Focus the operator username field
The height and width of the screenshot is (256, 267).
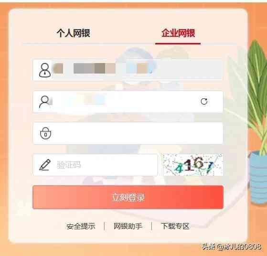128,102
